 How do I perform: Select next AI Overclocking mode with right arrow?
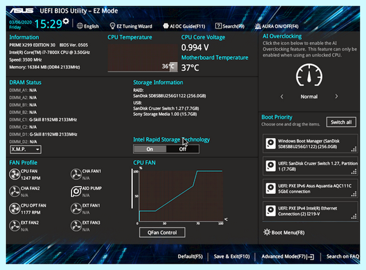coord(336,96)
